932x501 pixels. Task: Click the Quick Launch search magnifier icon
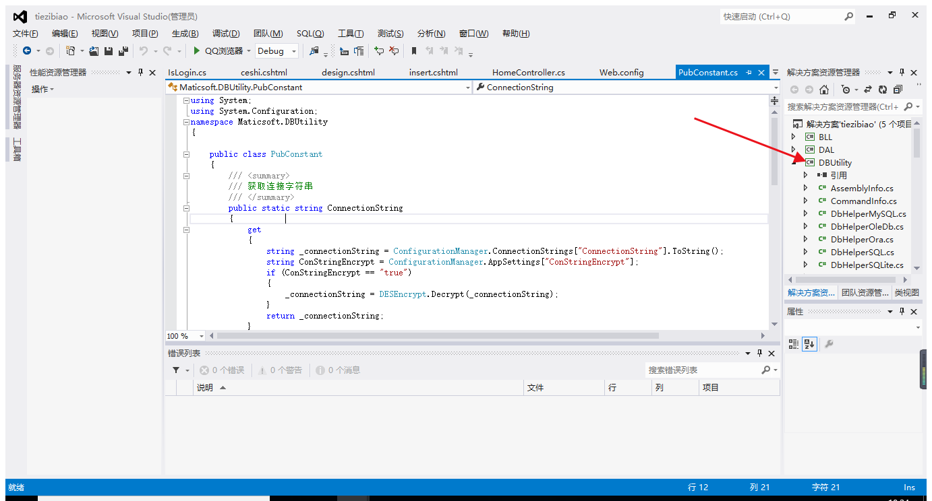point(848,16)
